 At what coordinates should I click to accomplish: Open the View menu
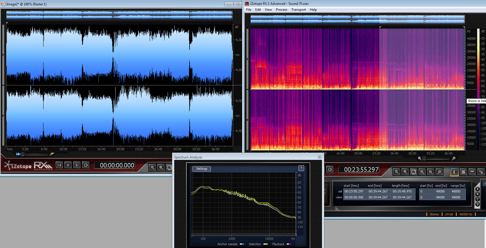point(268,10)
